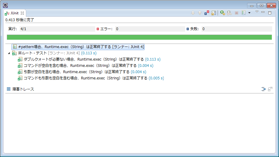279x157 pixels.
Task: Open the Test Run History icon
Action: click(244, 13)
